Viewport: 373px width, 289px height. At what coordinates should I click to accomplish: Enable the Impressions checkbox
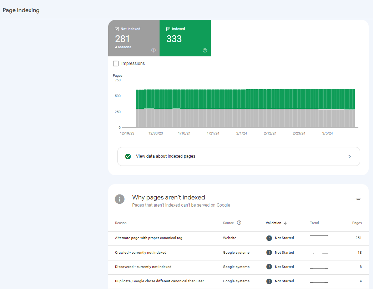click(x=116, y=64)
